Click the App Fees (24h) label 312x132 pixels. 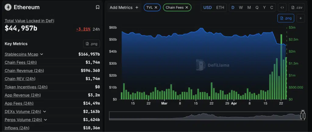tap(19, 103)
